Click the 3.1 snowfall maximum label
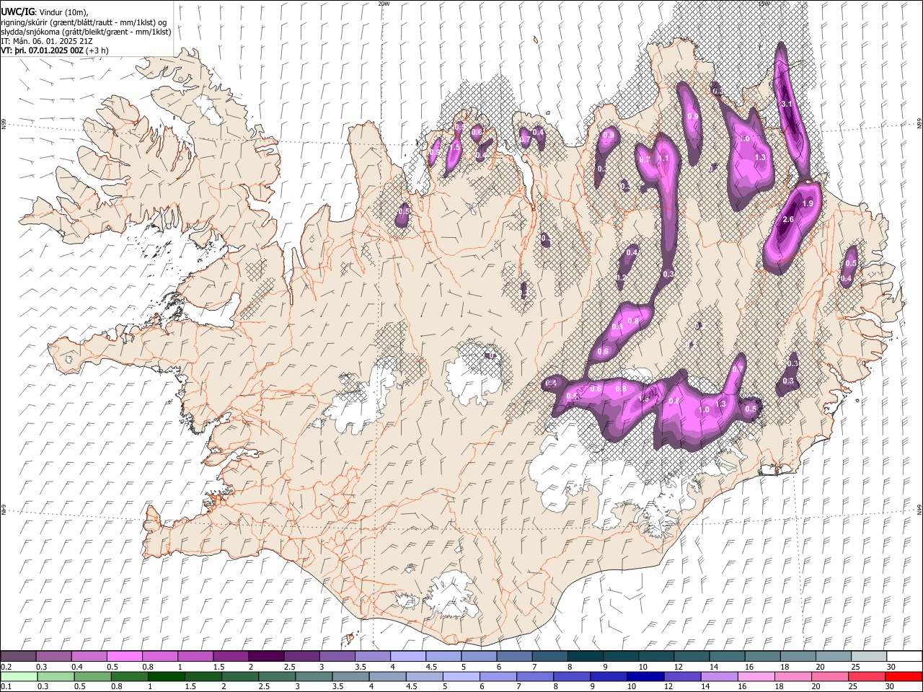The image size is (923, 692). click(787, 105)
